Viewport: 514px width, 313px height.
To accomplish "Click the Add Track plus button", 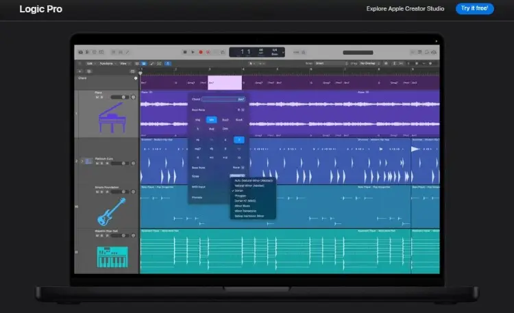I will click(80, 71).
